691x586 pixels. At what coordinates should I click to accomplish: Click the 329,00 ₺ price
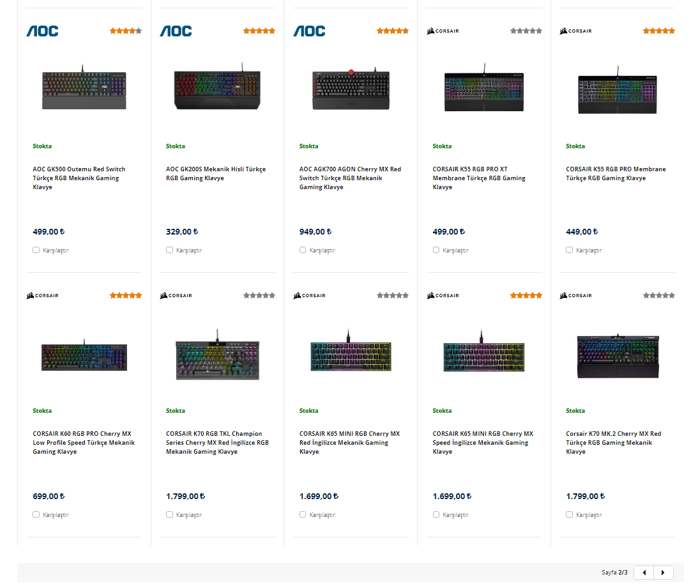point(182,231)
